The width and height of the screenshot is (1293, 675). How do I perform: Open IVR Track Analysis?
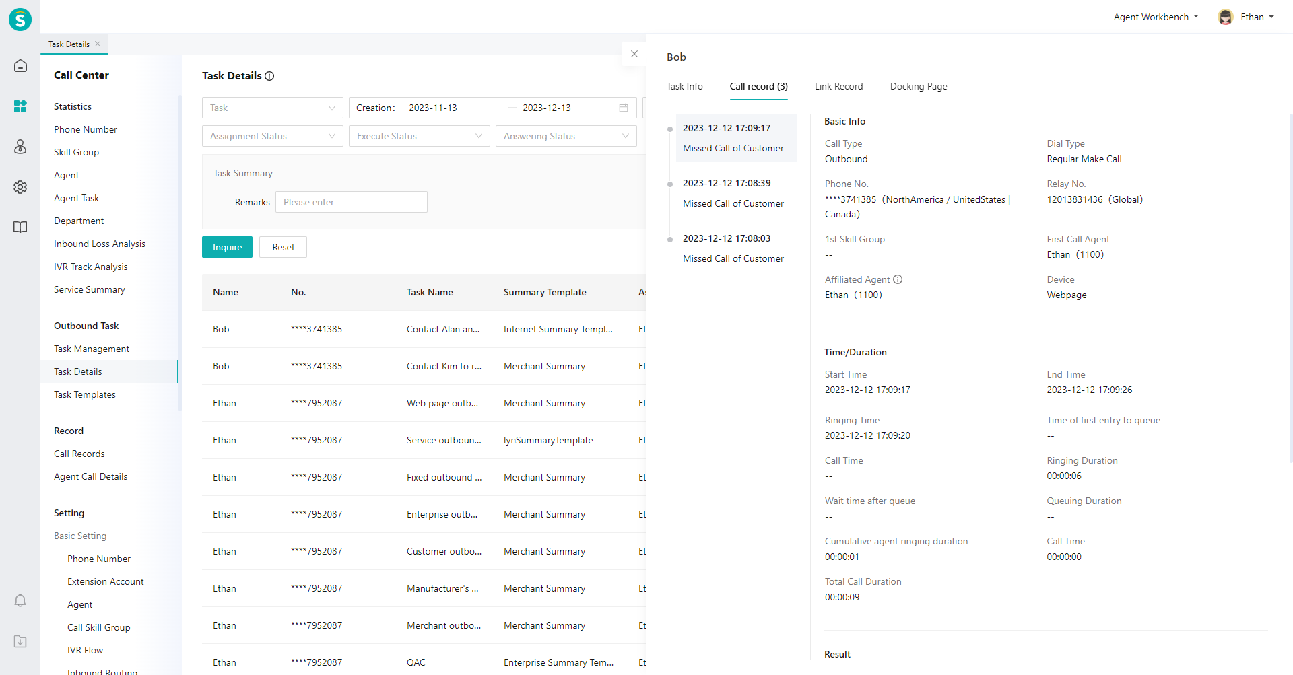pyautogui.click(x=91, y=267)
